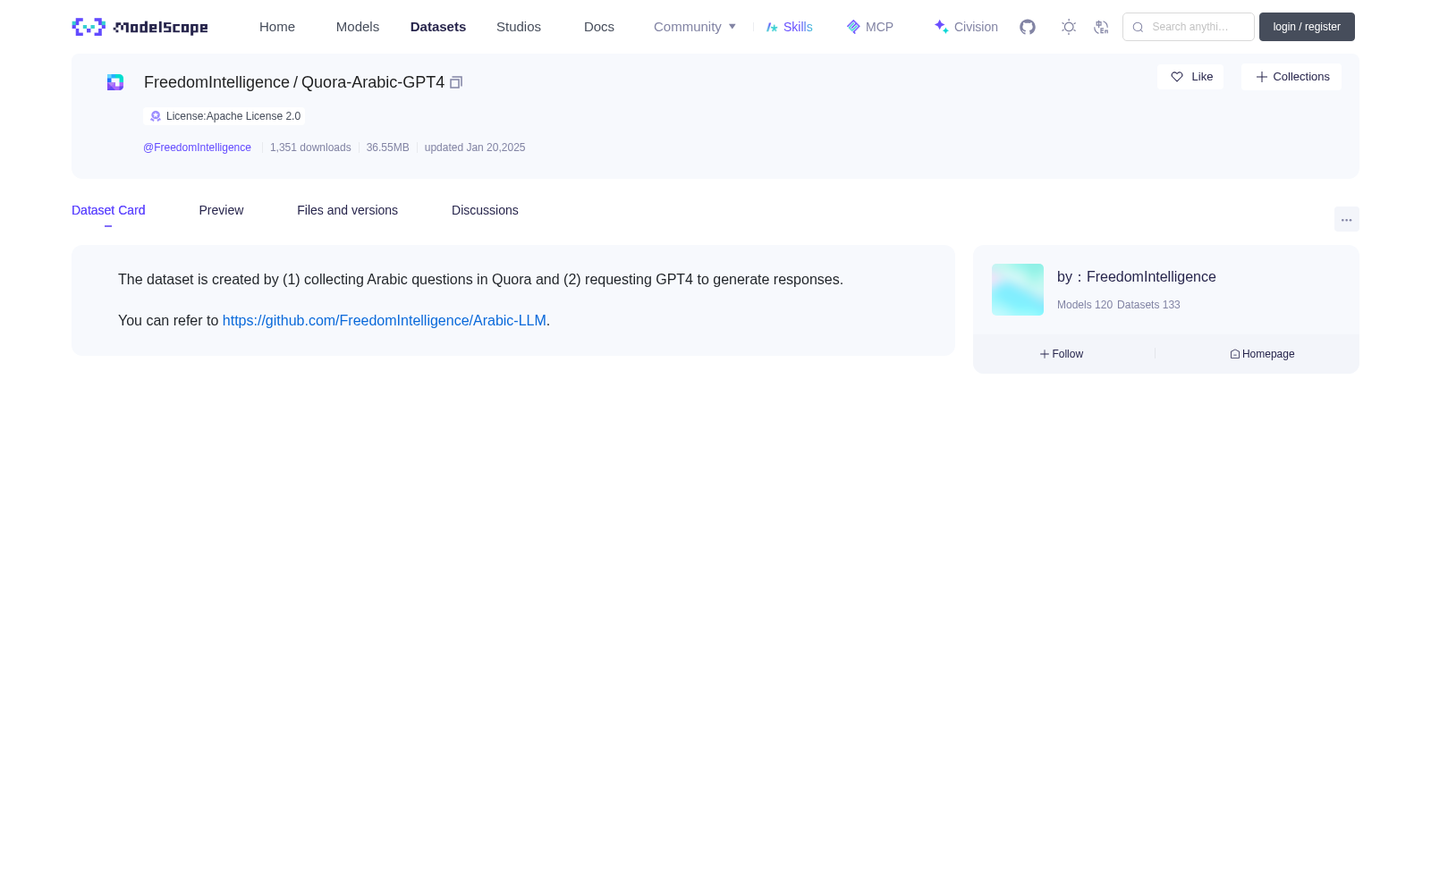Switch to the Files and versions tab

pos(347,210)
